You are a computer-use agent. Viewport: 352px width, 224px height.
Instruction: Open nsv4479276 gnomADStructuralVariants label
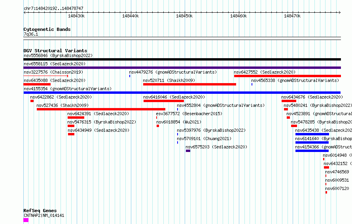pos(173,72)
